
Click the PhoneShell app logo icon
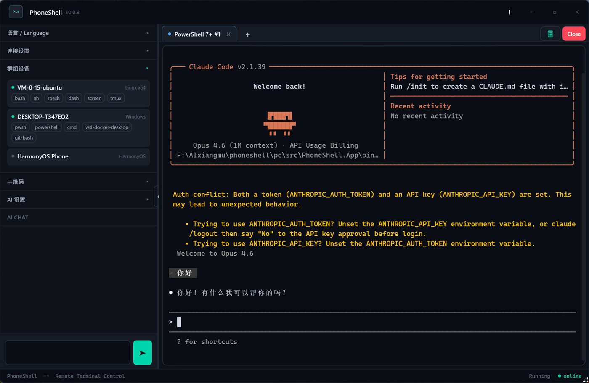(x=16, y=12)
